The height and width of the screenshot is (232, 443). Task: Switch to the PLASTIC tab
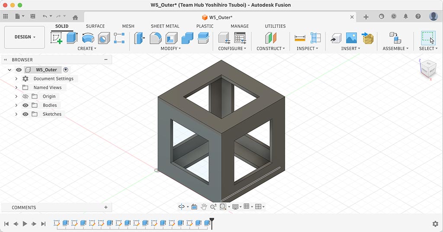pyautogui.click(x=205, y=26)
